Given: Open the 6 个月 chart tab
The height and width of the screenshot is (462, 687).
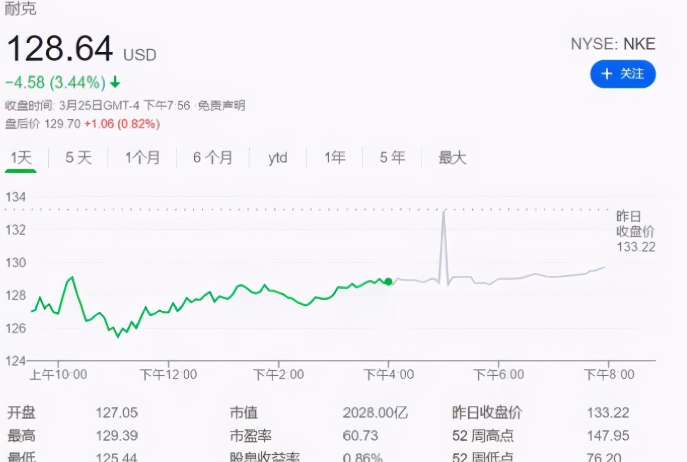Looking at the screenshot, I should click(x=213, y=158).
